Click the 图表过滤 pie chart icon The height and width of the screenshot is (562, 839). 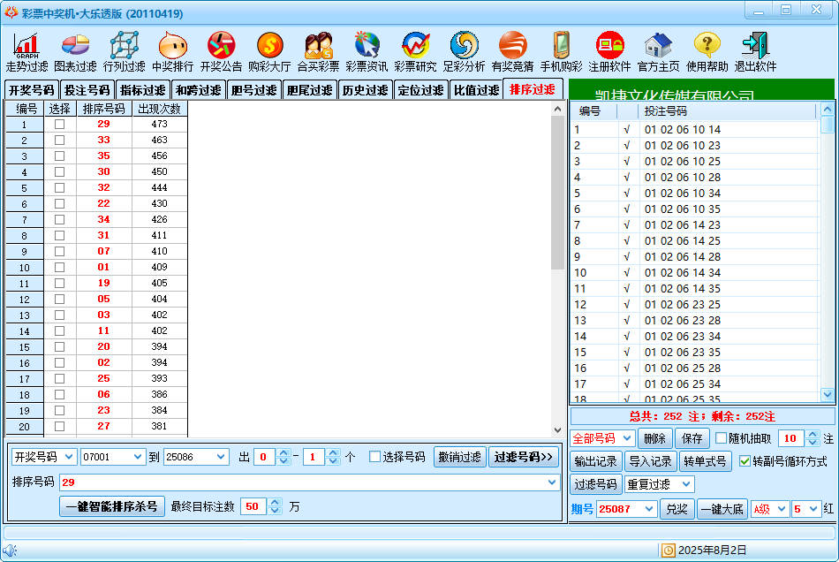(x=75, y=45)
